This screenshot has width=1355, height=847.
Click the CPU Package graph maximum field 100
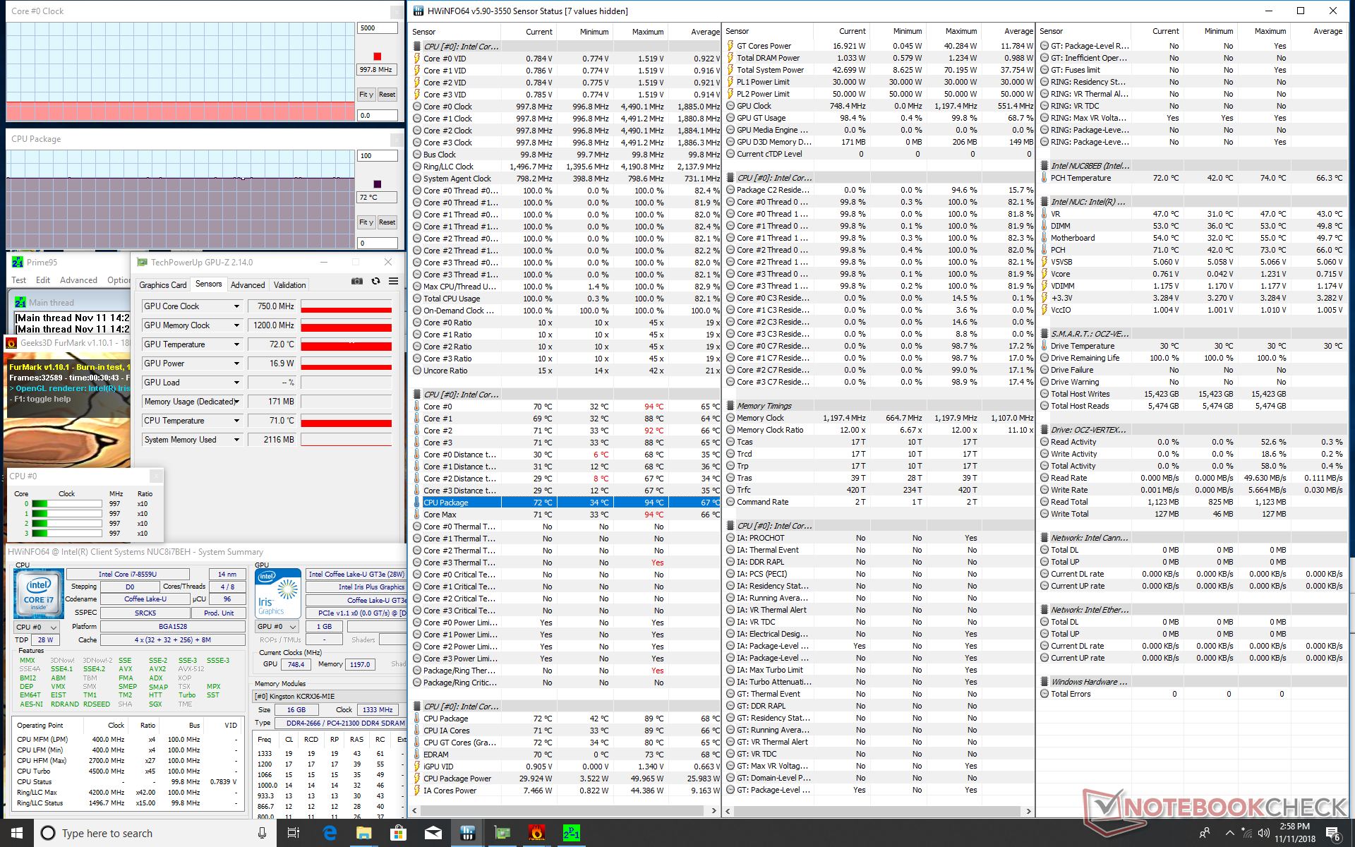click(x=378, y=156)
